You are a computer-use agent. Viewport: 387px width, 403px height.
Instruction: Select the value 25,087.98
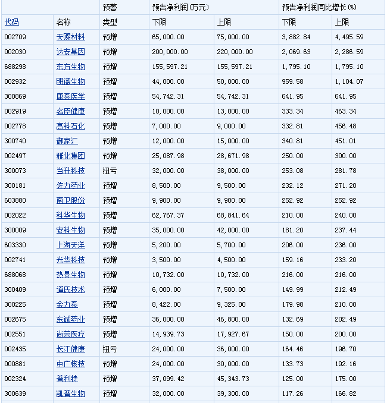168,156
